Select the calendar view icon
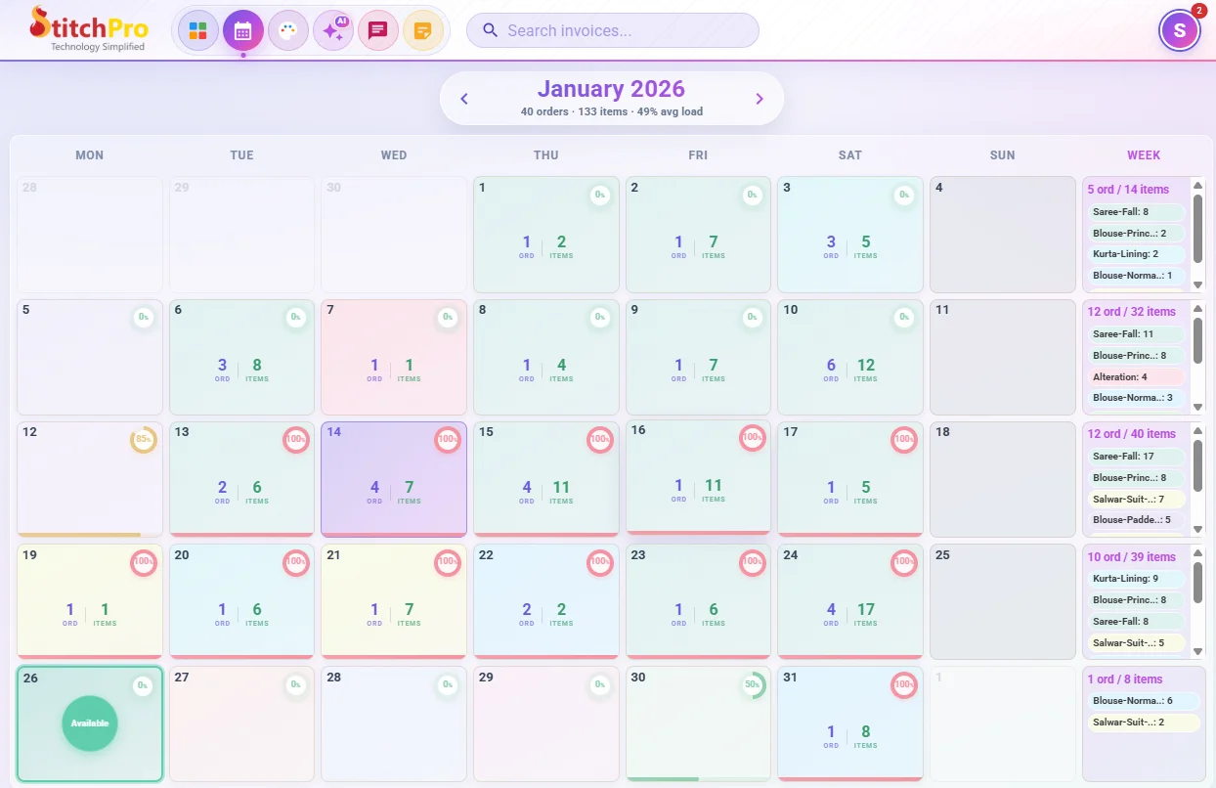This screenshot has width=1216, height=788. [243, 30]
